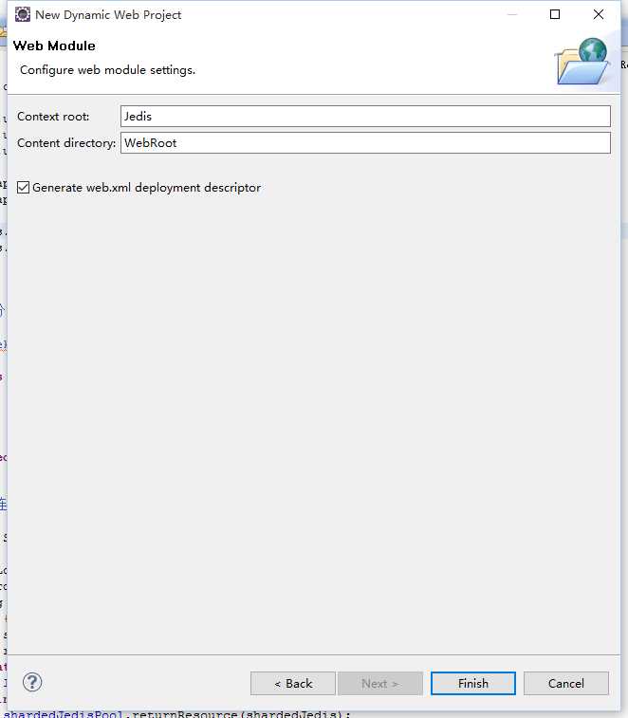The width and height of the screenshot is (628, 718).
Task: Click 'Configure web module settings.' text
Action: [x=107, y=70]
